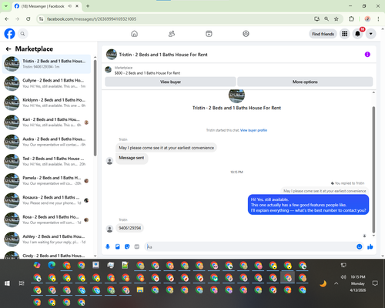Open the Windows Start button

7,283
